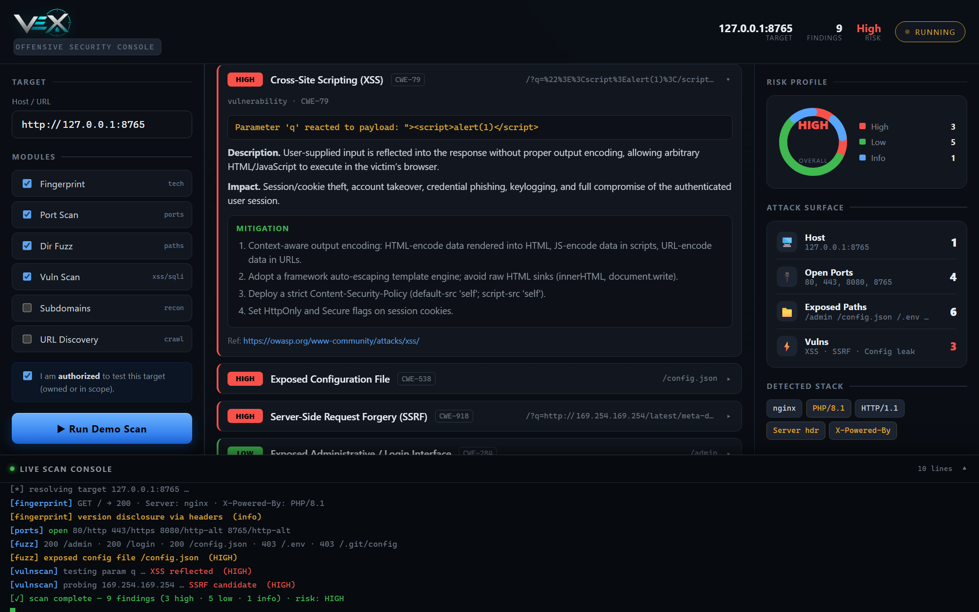Click the Vulns lightning bolt icon

pyautogui.click(x=787, y=346)
